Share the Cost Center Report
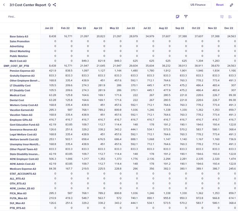The image size is (238, 211). [x=54, y=5]
